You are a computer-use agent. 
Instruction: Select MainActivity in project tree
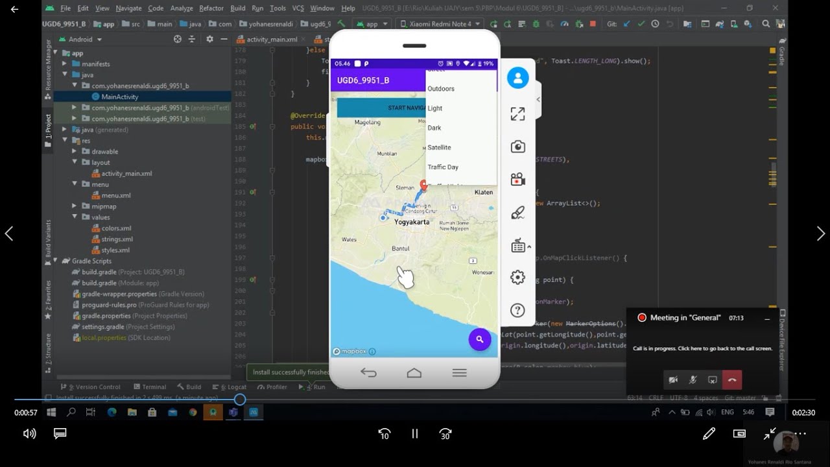(x=120, y=97)
